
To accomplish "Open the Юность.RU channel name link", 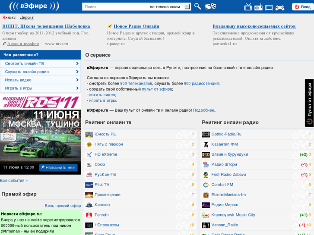I will tap(105, 134).
